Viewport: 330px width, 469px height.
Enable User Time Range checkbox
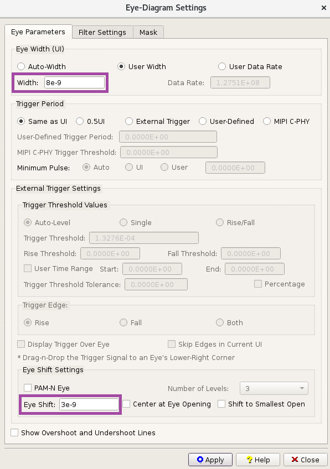click(x=28, y=268)
